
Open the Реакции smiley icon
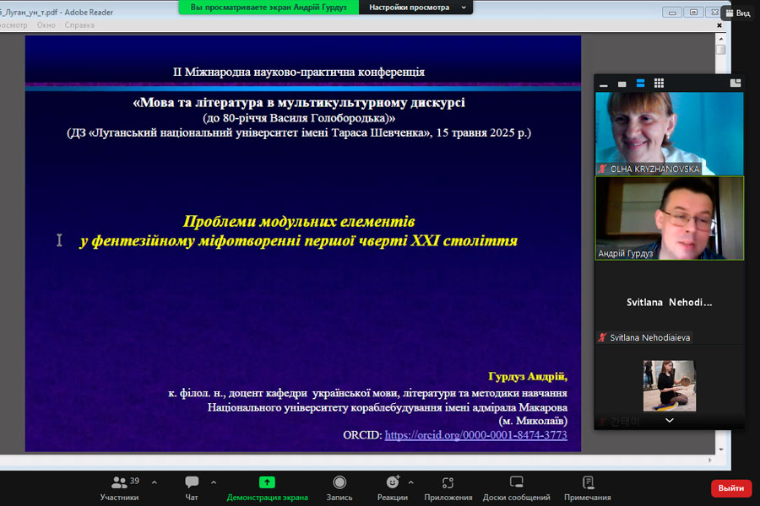click(393, 482)
